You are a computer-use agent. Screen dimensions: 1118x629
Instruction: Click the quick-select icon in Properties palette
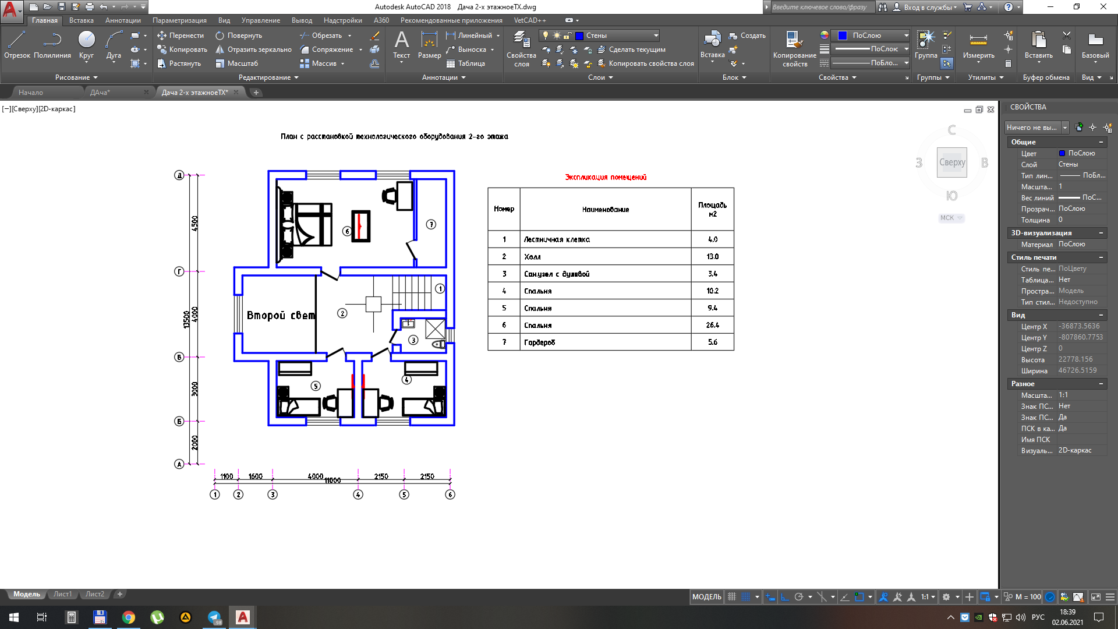pos(1107,128)
